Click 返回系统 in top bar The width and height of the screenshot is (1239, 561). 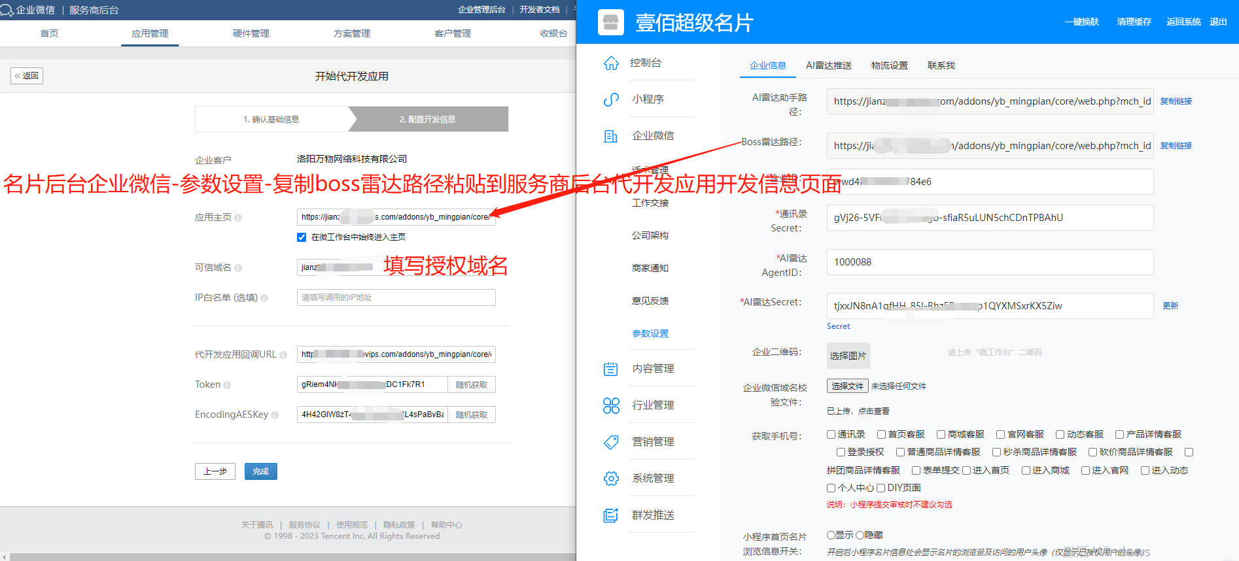click(1184, 22)
